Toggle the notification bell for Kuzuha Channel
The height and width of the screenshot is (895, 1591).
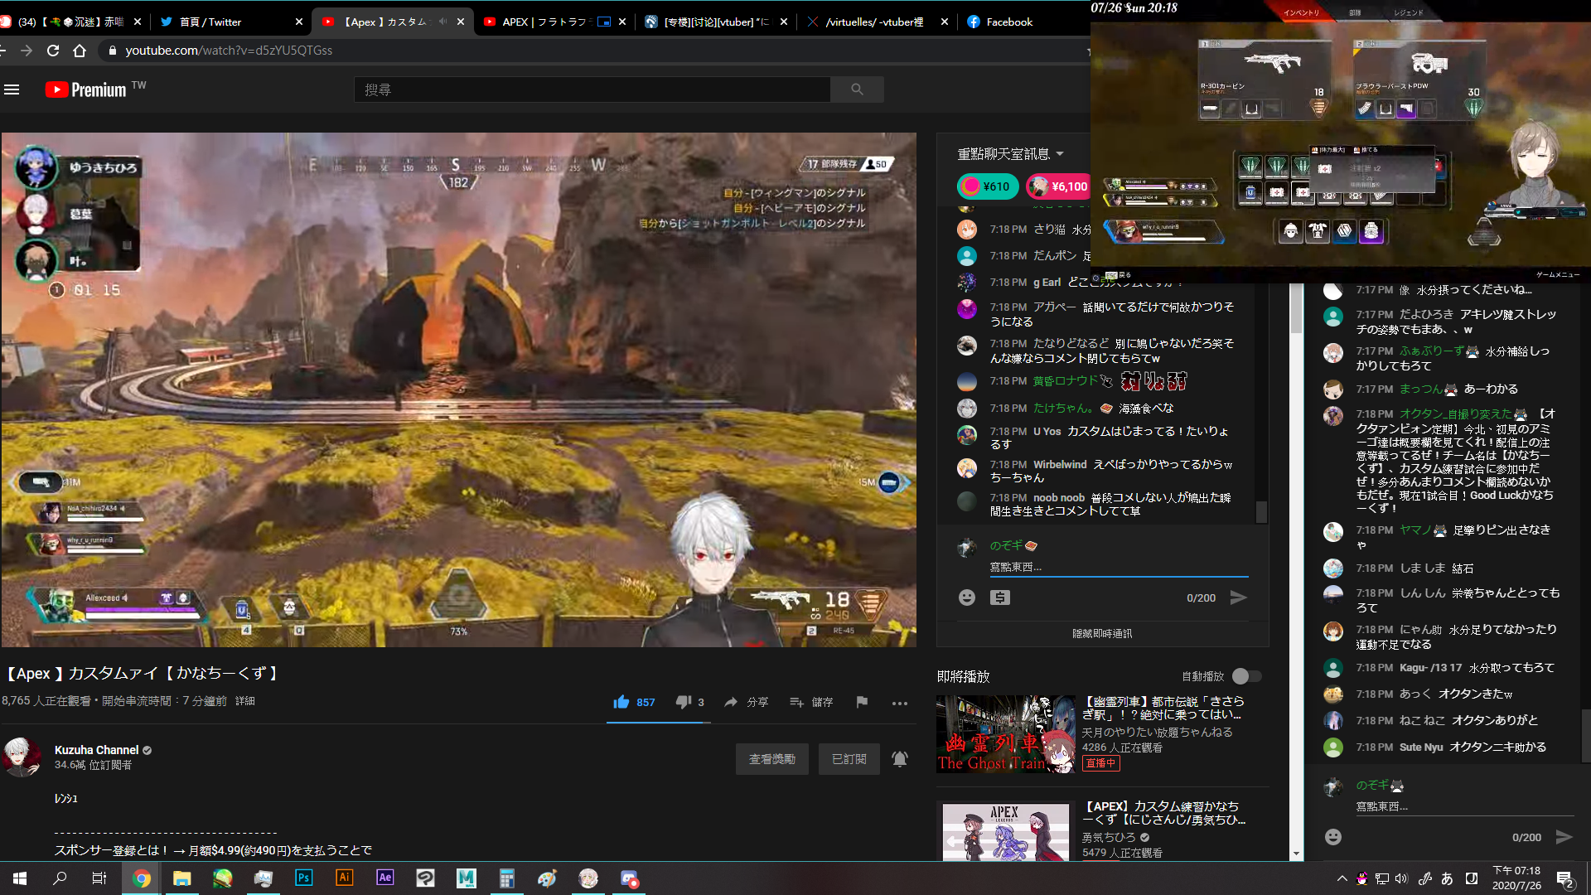tap(900, 759)
